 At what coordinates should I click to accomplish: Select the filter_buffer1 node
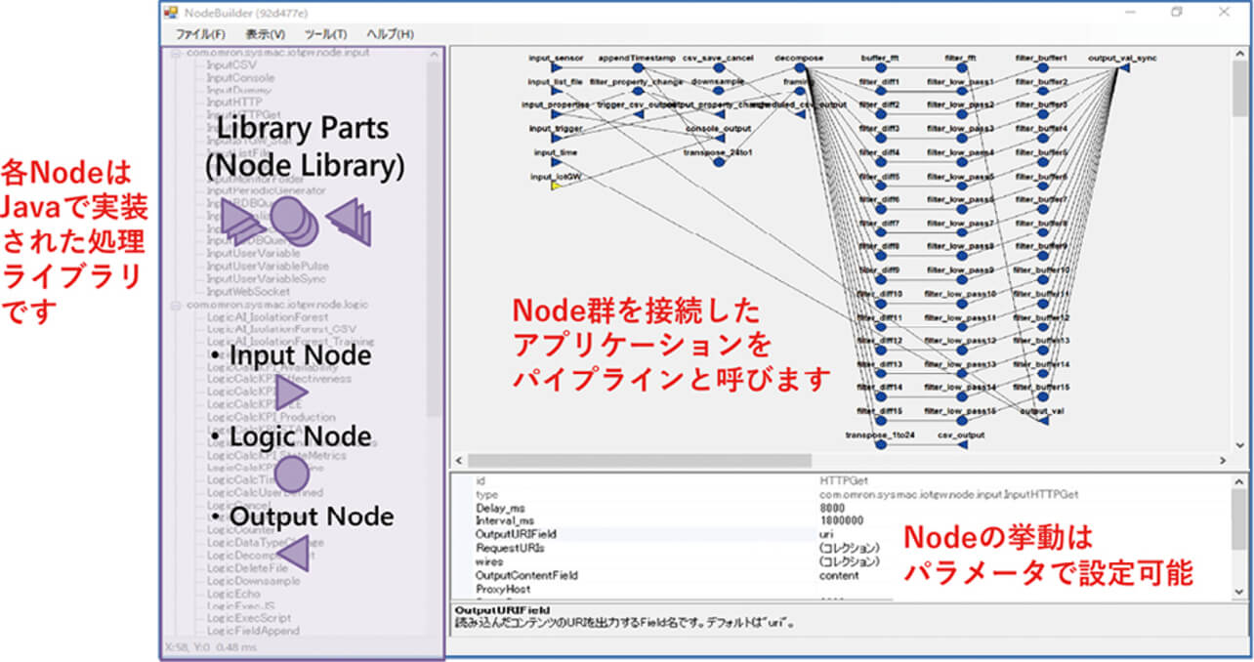click(x=1042, y=68)
